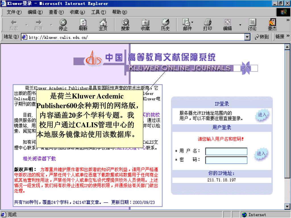Screen dimensions: 291x218
Task: Open History (历史) toolbar button
Action: (165, 25)
